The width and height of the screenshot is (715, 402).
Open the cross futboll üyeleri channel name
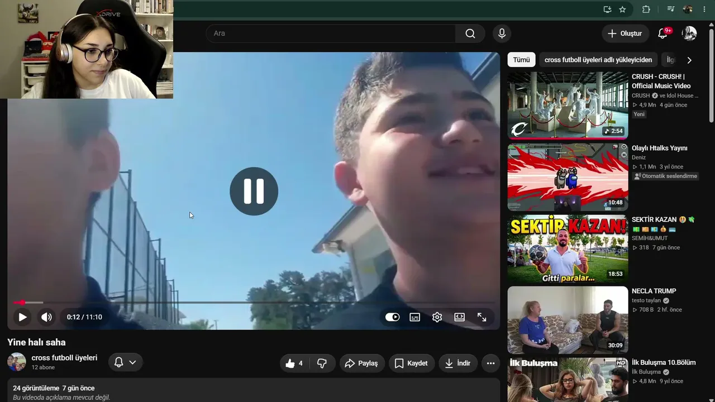[x=64, y=358]
